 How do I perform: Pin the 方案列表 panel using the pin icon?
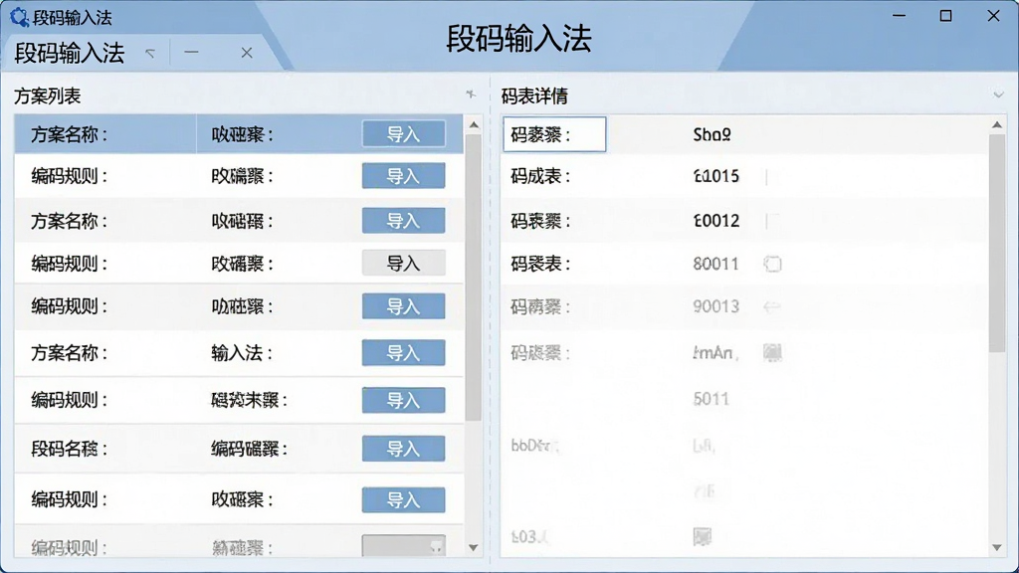(471, 95)
